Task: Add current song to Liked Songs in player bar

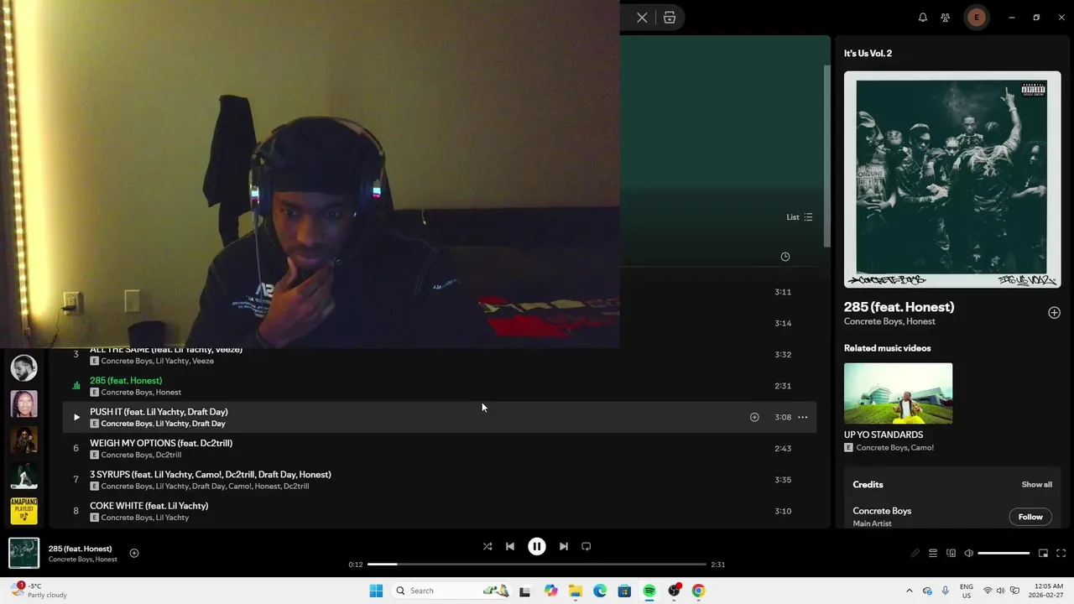Action: click(134, 553)
